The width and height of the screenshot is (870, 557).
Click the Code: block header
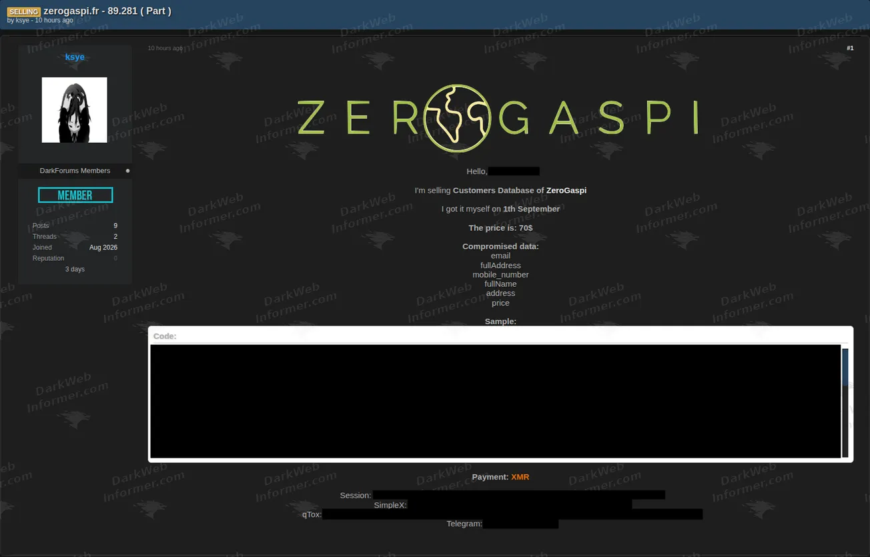165,336
